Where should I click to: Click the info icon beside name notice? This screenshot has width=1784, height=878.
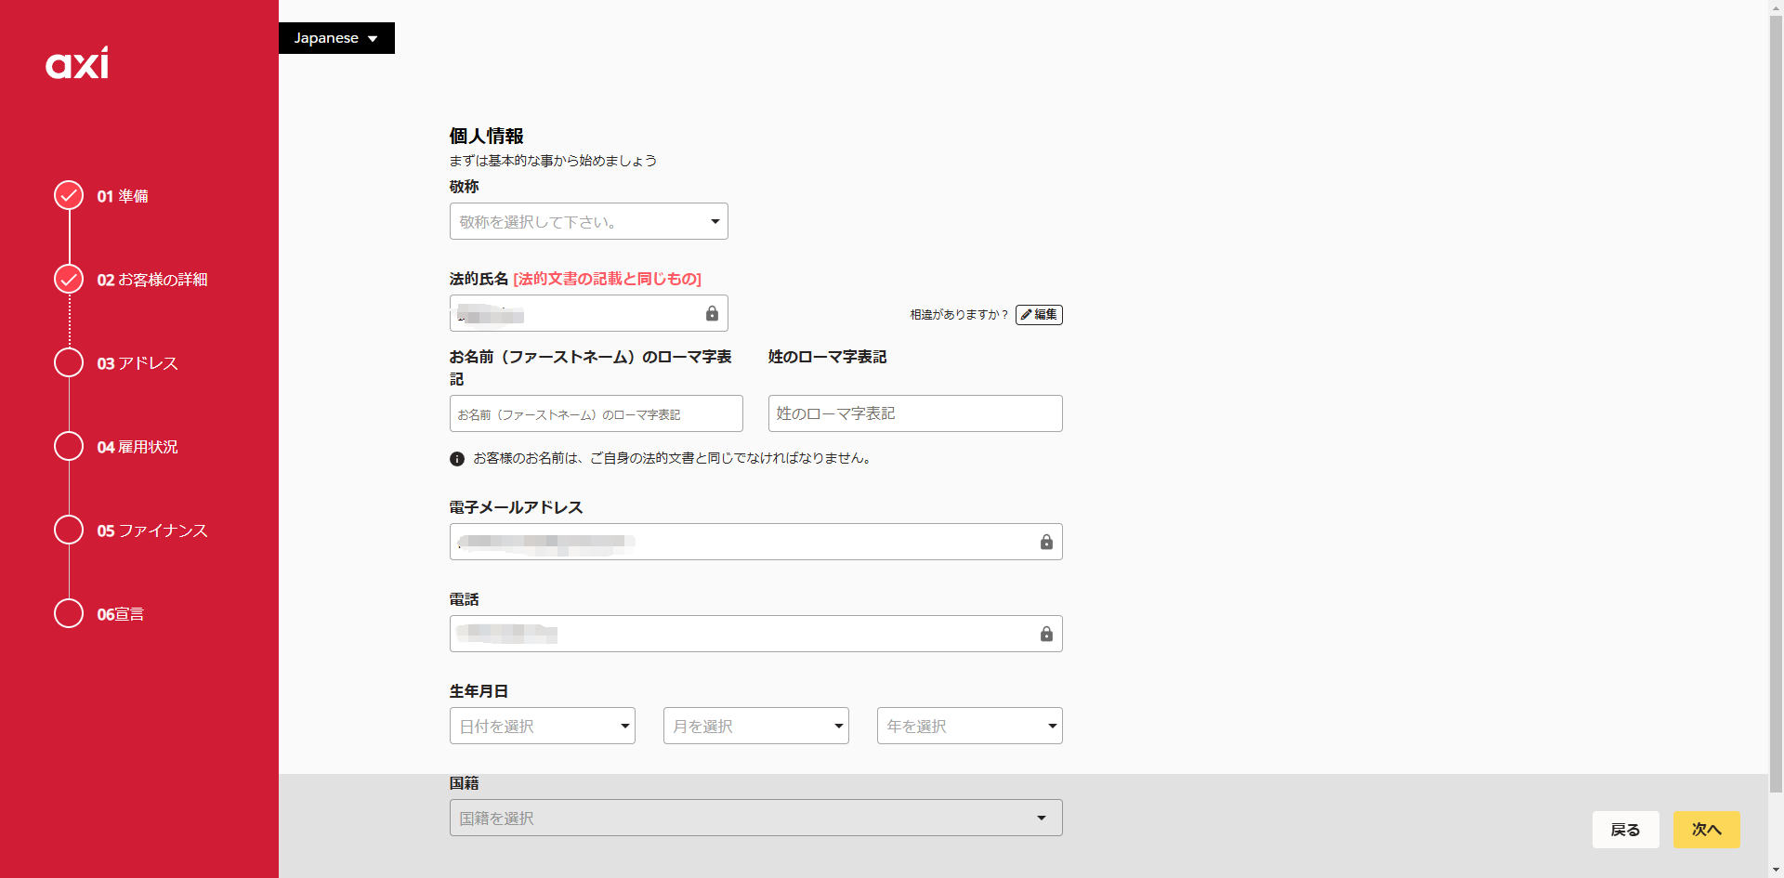(x=457, y=459)
